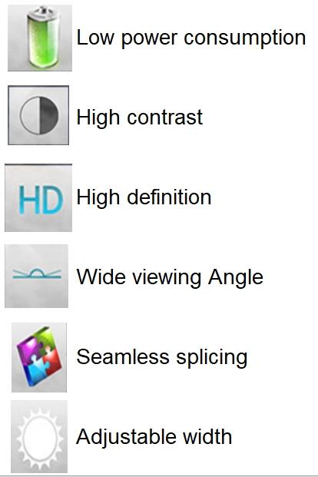
Task: Open the "Low power consumption" label
Action: pos(191,38)
